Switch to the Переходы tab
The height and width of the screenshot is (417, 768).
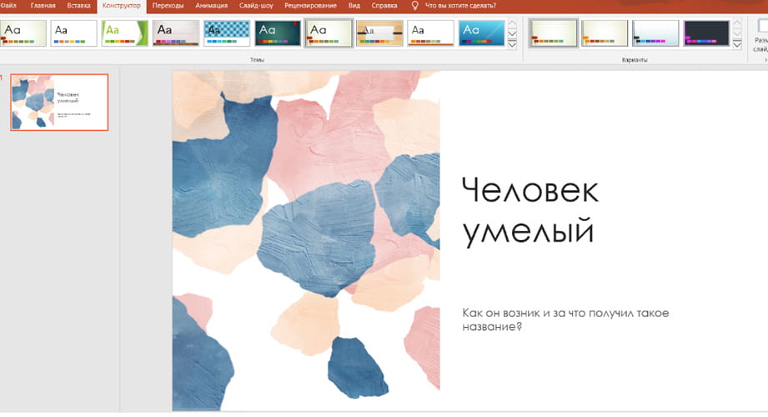(x=168, y=6)
